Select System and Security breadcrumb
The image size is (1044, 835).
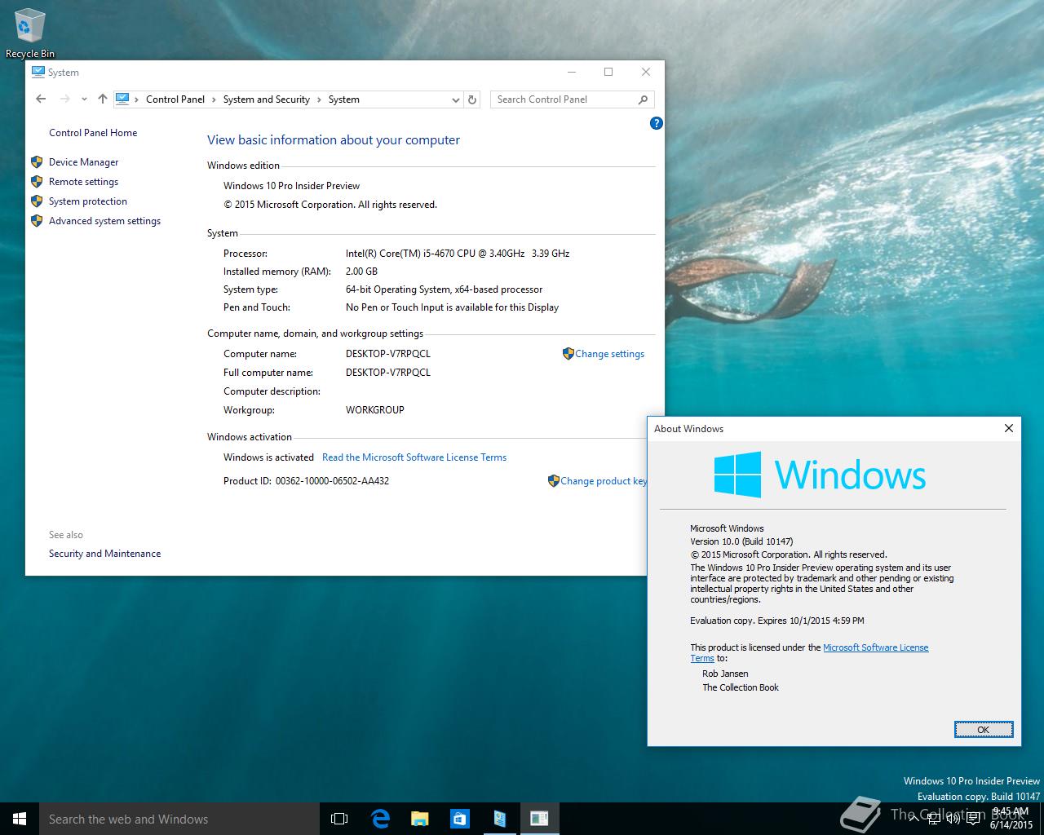[x=267, y=99]
